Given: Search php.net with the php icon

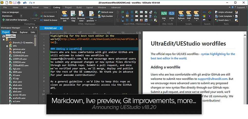Looking at the screenshot, I should point(204,12).
